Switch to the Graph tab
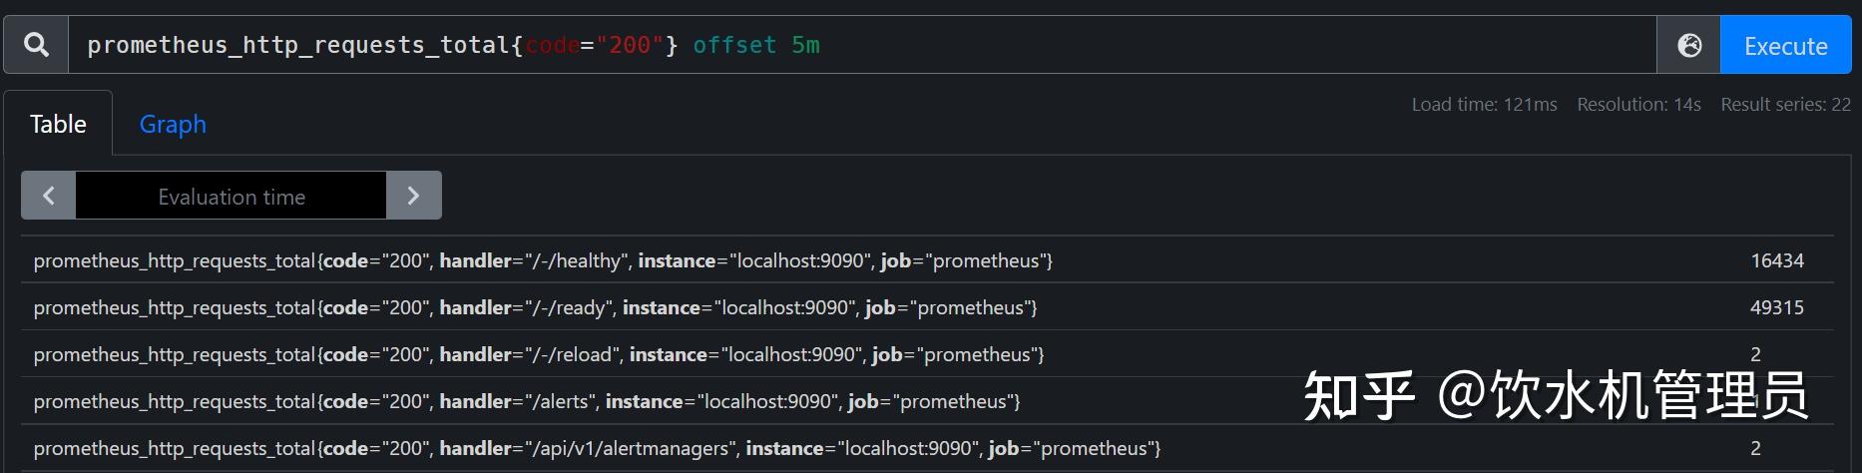The image size is (1862, 473). tap(173, 124)
